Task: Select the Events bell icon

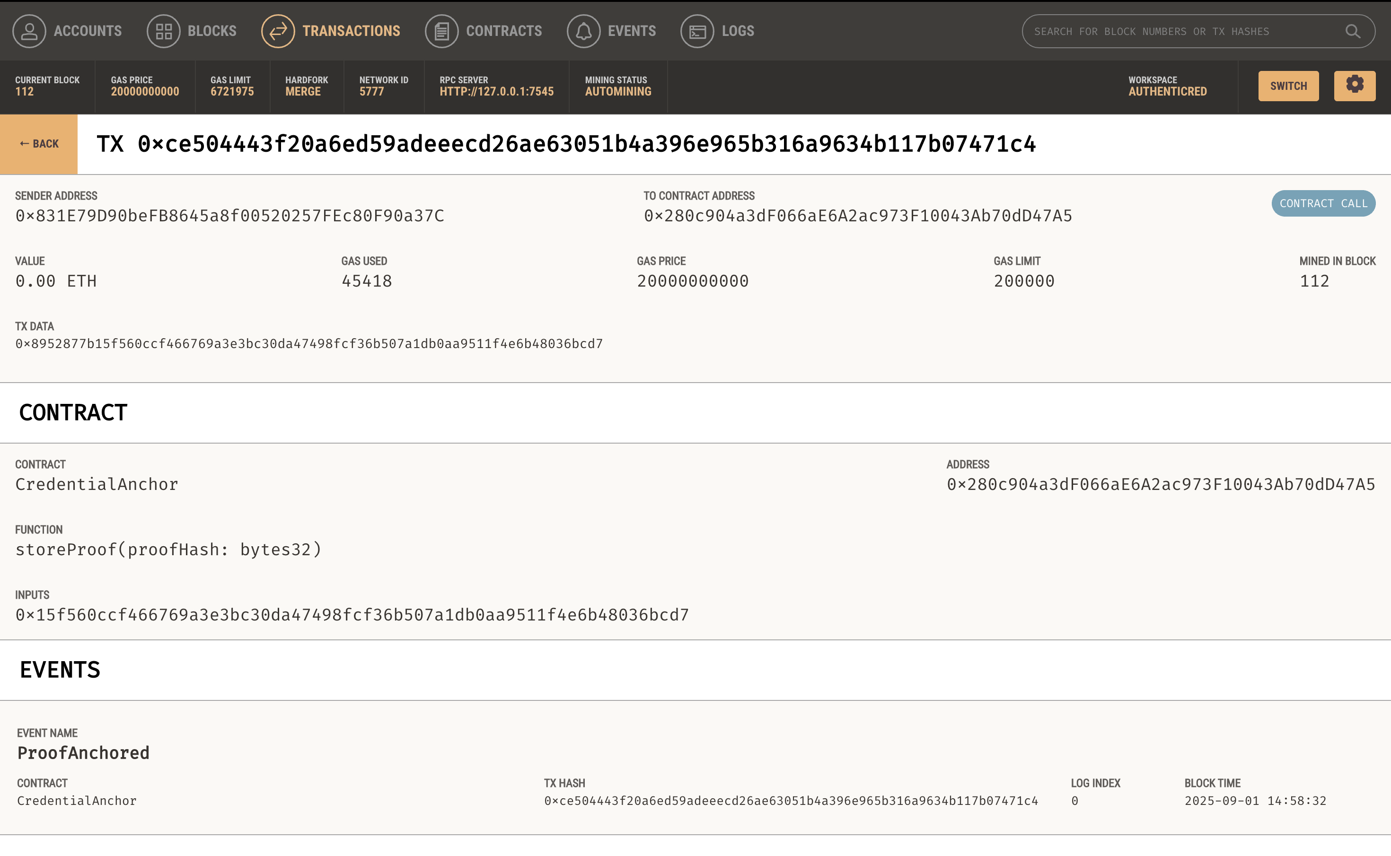Action: click(583, 31)
